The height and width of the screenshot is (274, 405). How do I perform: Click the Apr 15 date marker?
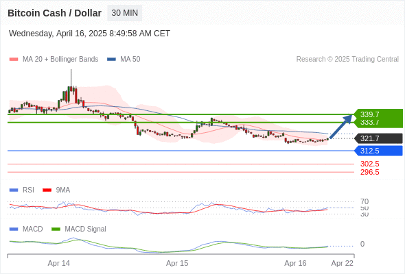pyautogui.click(x=177, y=264)
